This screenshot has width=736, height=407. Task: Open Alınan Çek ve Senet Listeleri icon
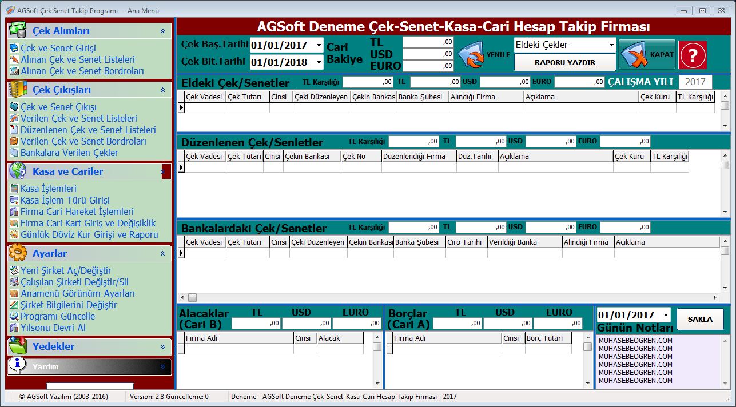[14, 60]
